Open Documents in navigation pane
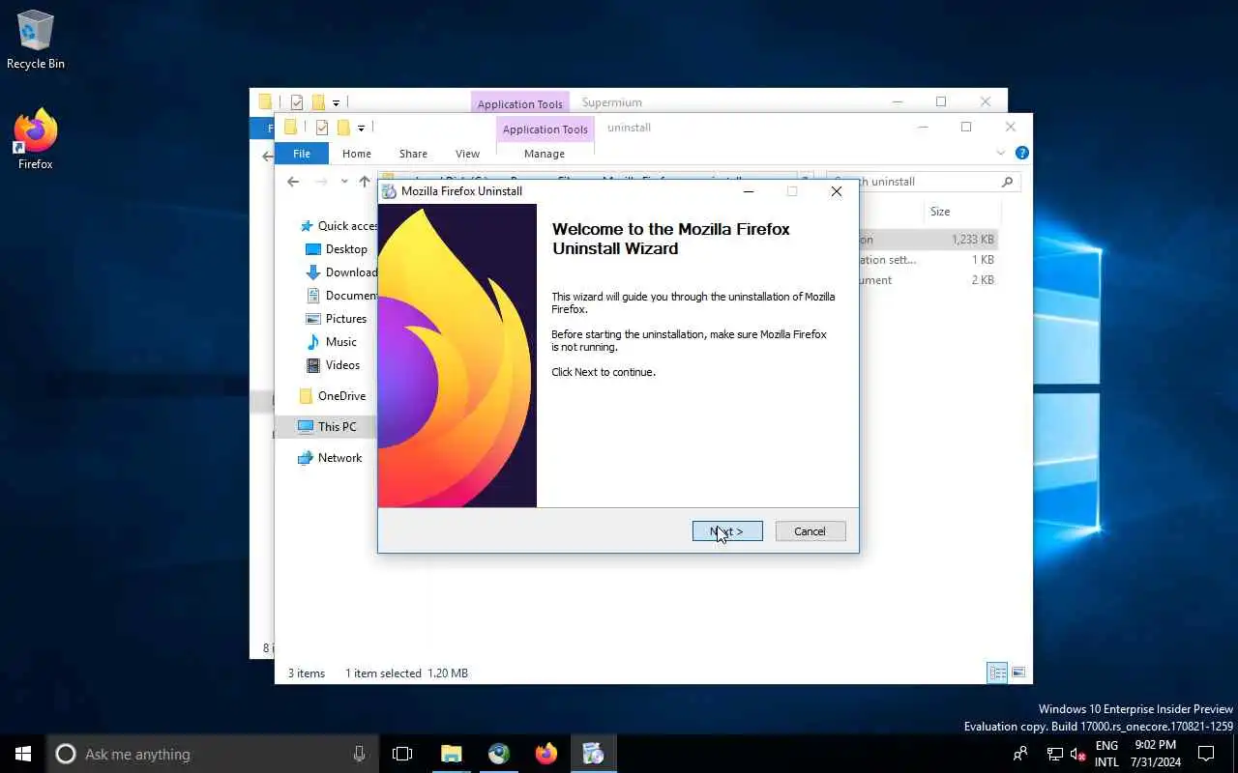Viewport: 1238px width, 773px height. click(x=341, y=296)
